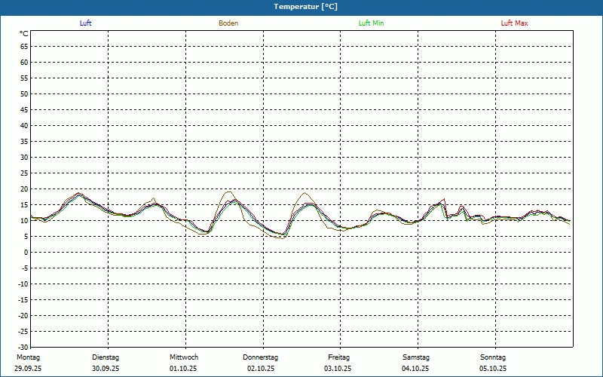Viewport: 603px width, 377px height.
Task: Click the Boden legend label
Action: [228, 23]
